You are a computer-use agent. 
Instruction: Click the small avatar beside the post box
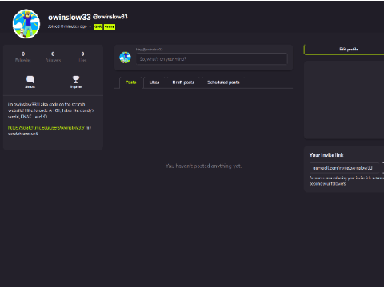tap(125, 58)
